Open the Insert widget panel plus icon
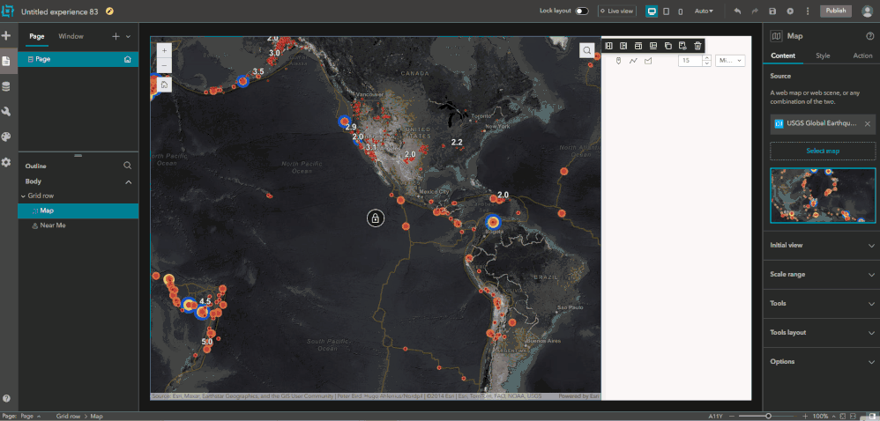The height and width of the screenshot is (421, 880). (x=6, y=36)
